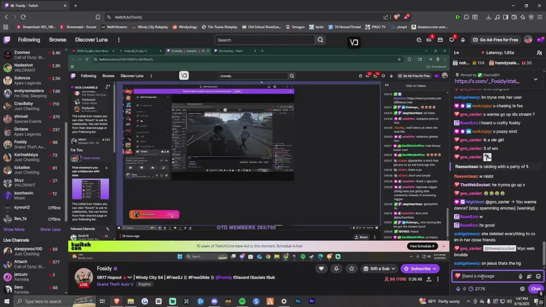The height and width of the screenshot is (307, 546).
Task: Toggle the stream notification bell
Action: (x=336, y=269)
